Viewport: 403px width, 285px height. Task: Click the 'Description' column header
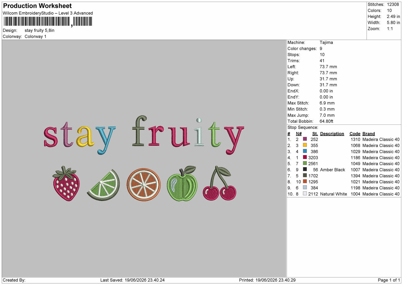[332, 134]
